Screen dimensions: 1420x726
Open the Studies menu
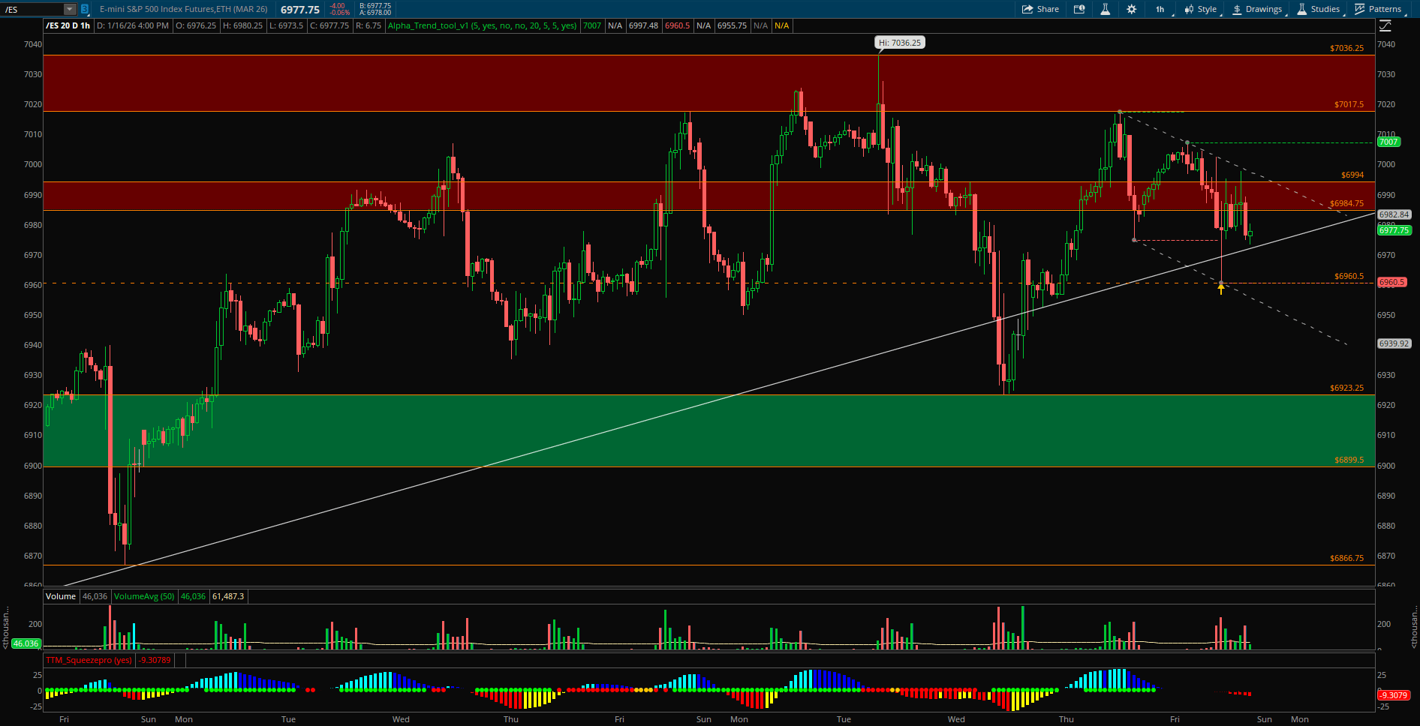1318,9
